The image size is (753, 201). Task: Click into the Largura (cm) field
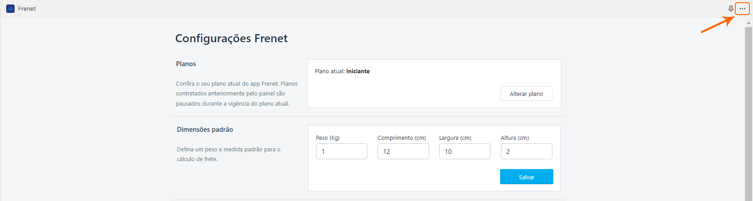pyautogui.click(x=465, y=151)
